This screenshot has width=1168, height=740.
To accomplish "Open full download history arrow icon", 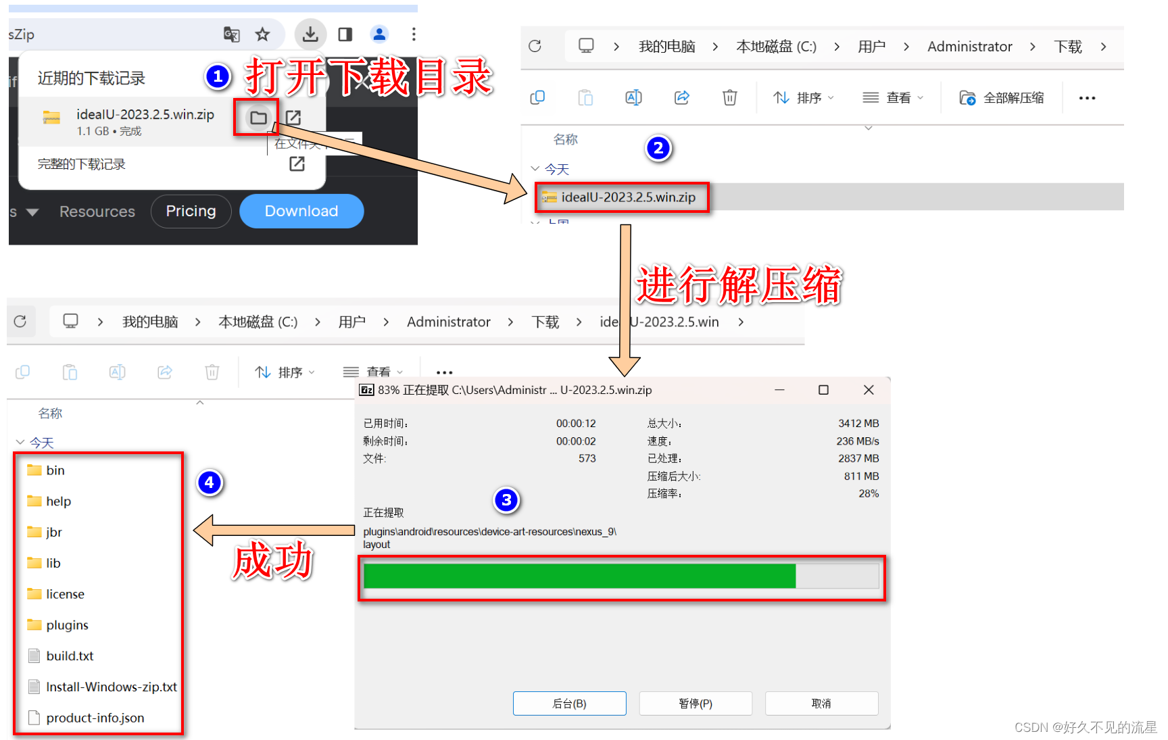I will coord(297,164).
